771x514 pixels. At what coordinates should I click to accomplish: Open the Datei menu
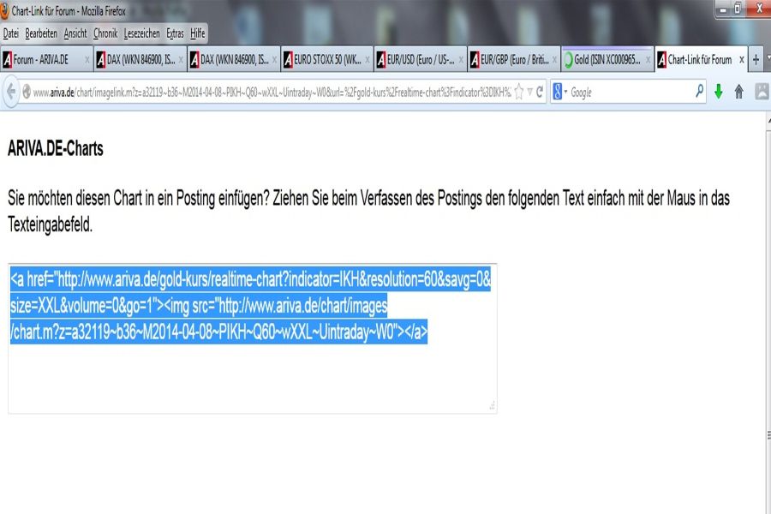[11, 33]
